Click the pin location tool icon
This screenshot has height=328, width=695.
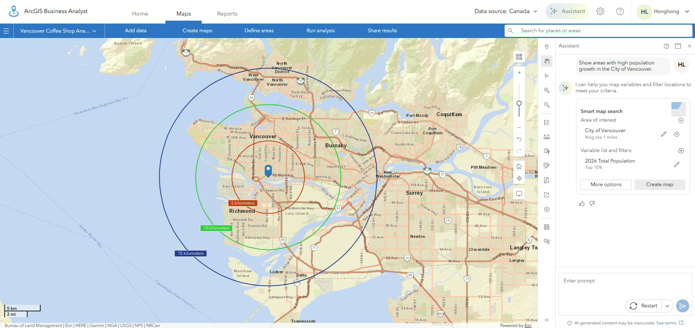547,47
